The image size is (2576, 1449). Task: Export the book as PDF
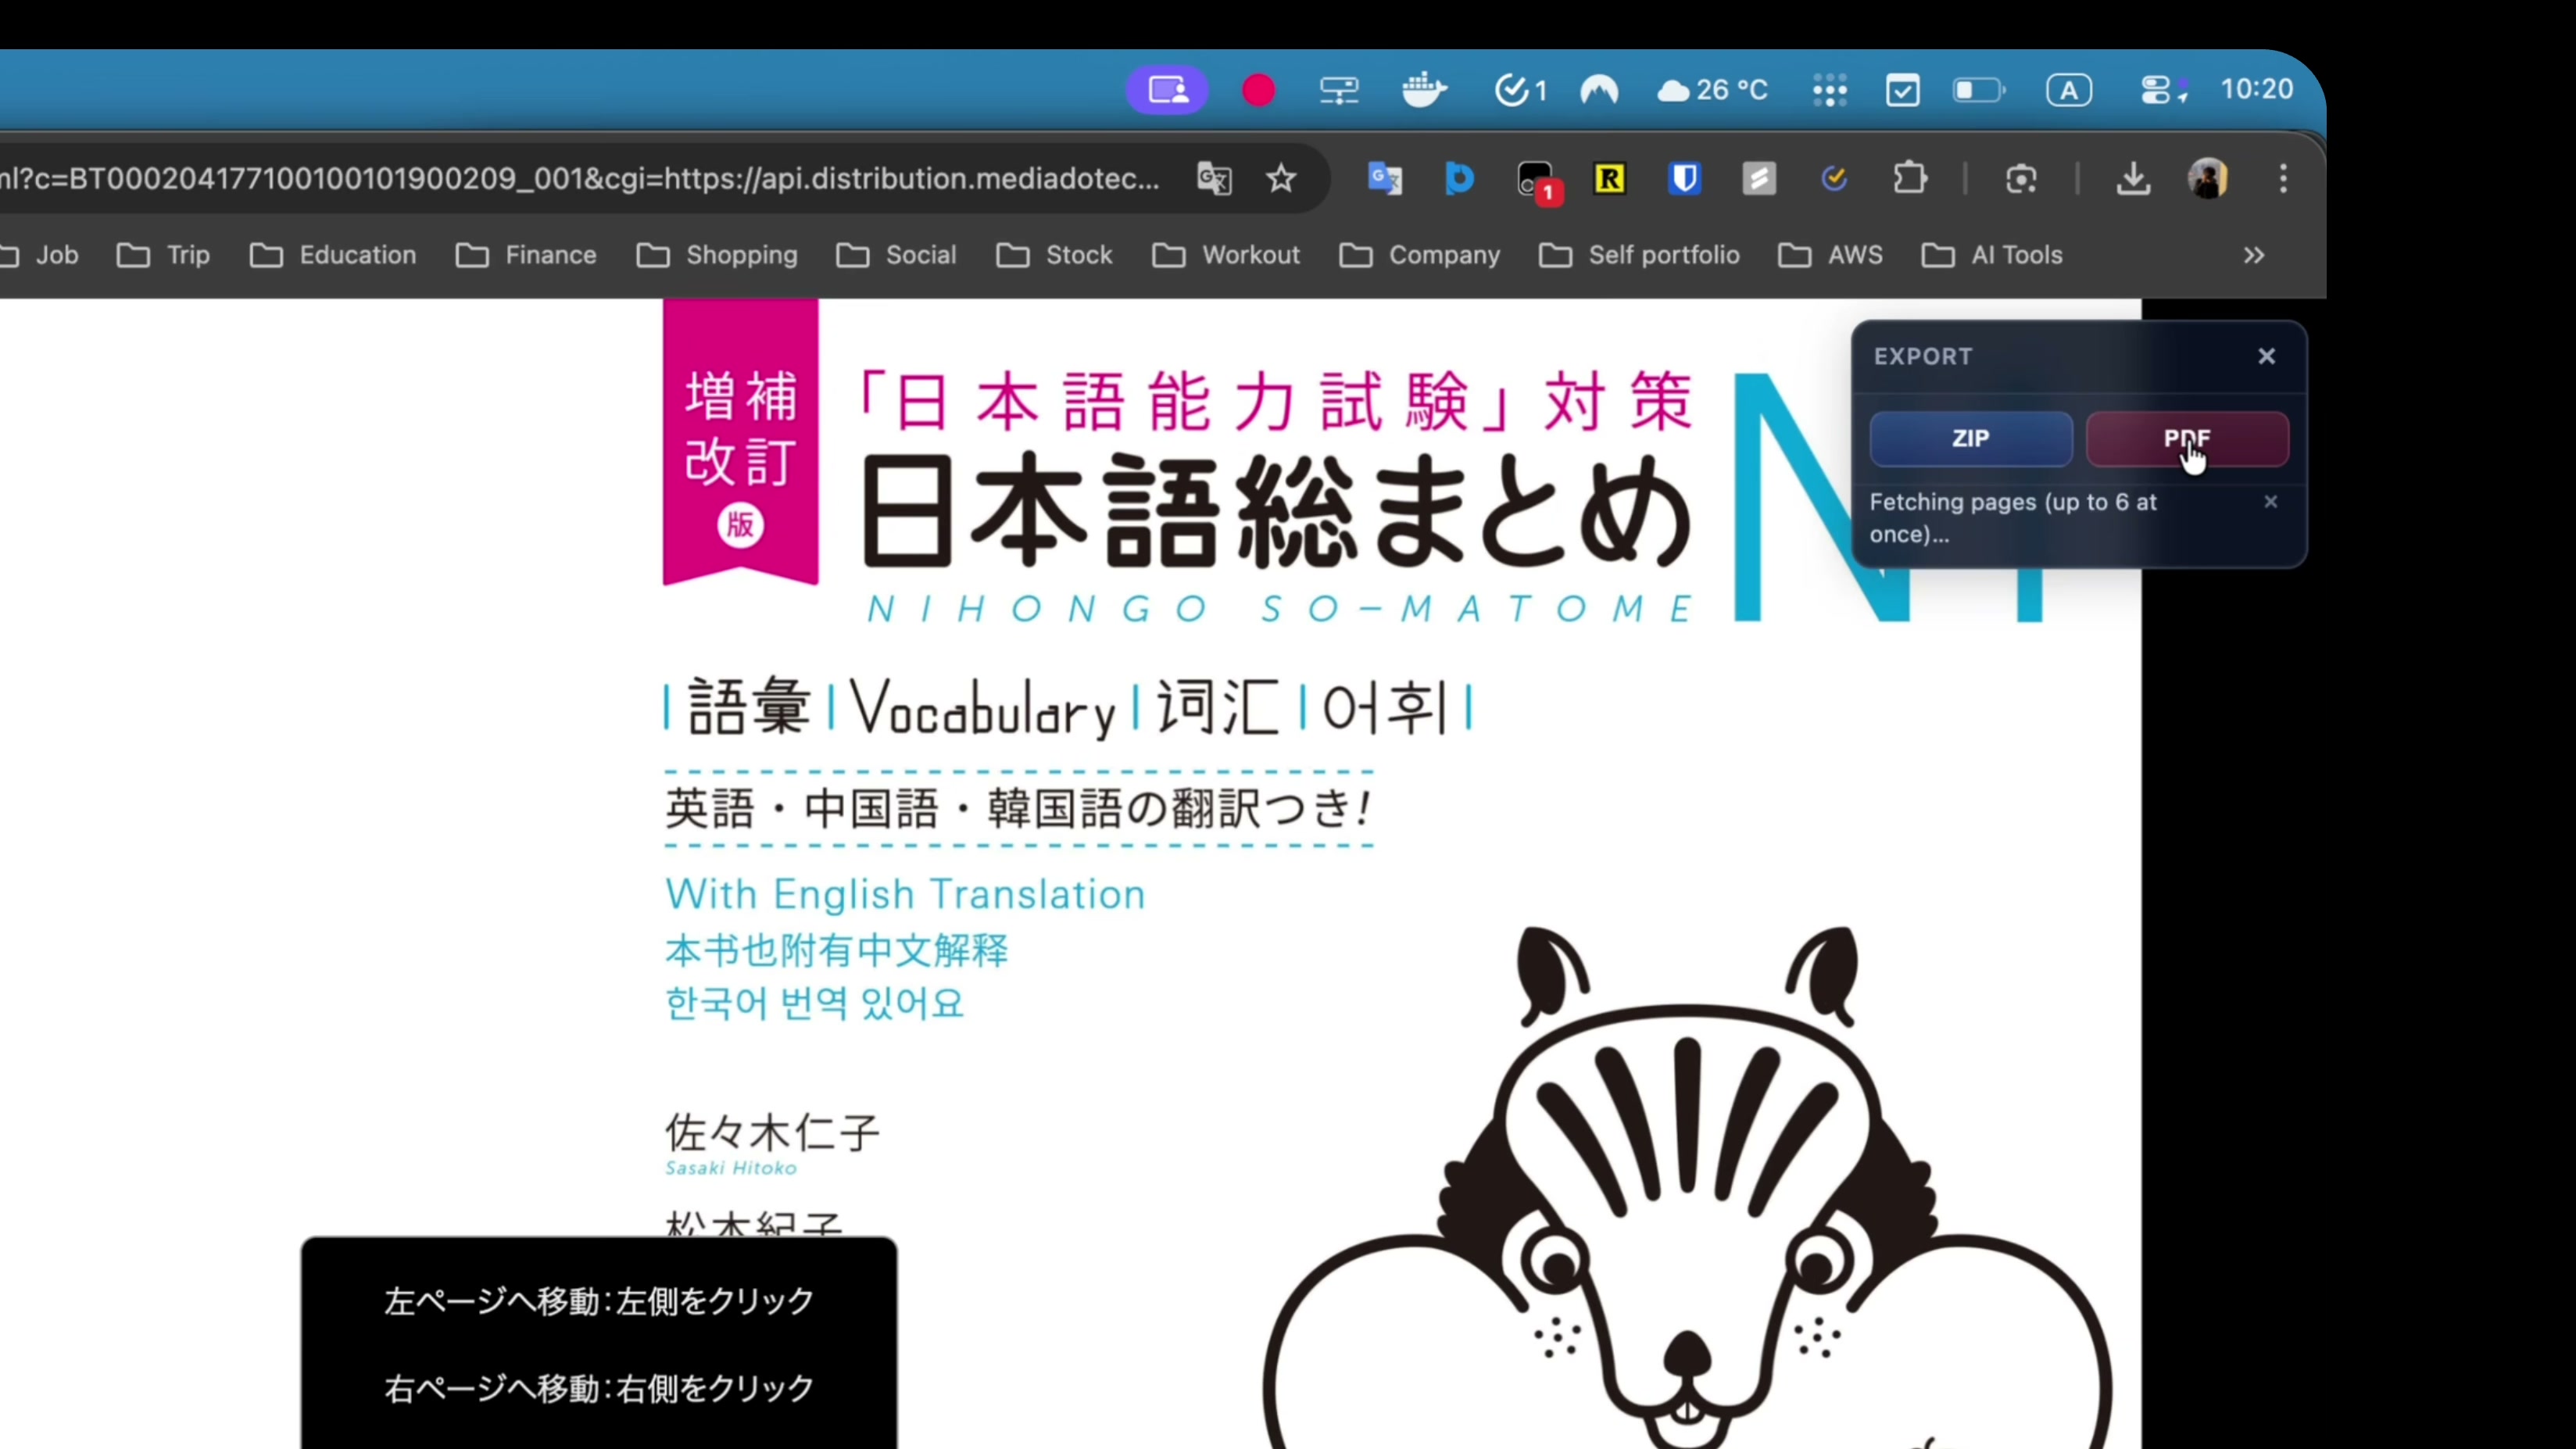click(x=2187, y=438)
